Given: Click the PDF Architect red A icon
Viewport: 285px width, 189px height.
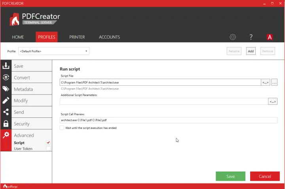Looking at the screenshot, I should 270,37.
